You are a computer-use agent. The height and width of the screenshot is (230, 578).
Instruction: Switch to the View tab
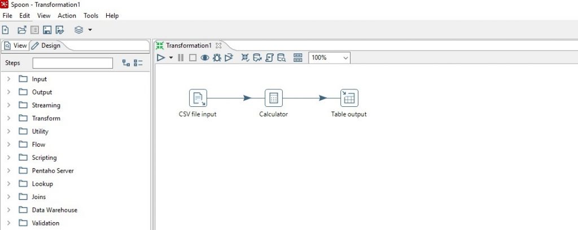click(15, 46)
